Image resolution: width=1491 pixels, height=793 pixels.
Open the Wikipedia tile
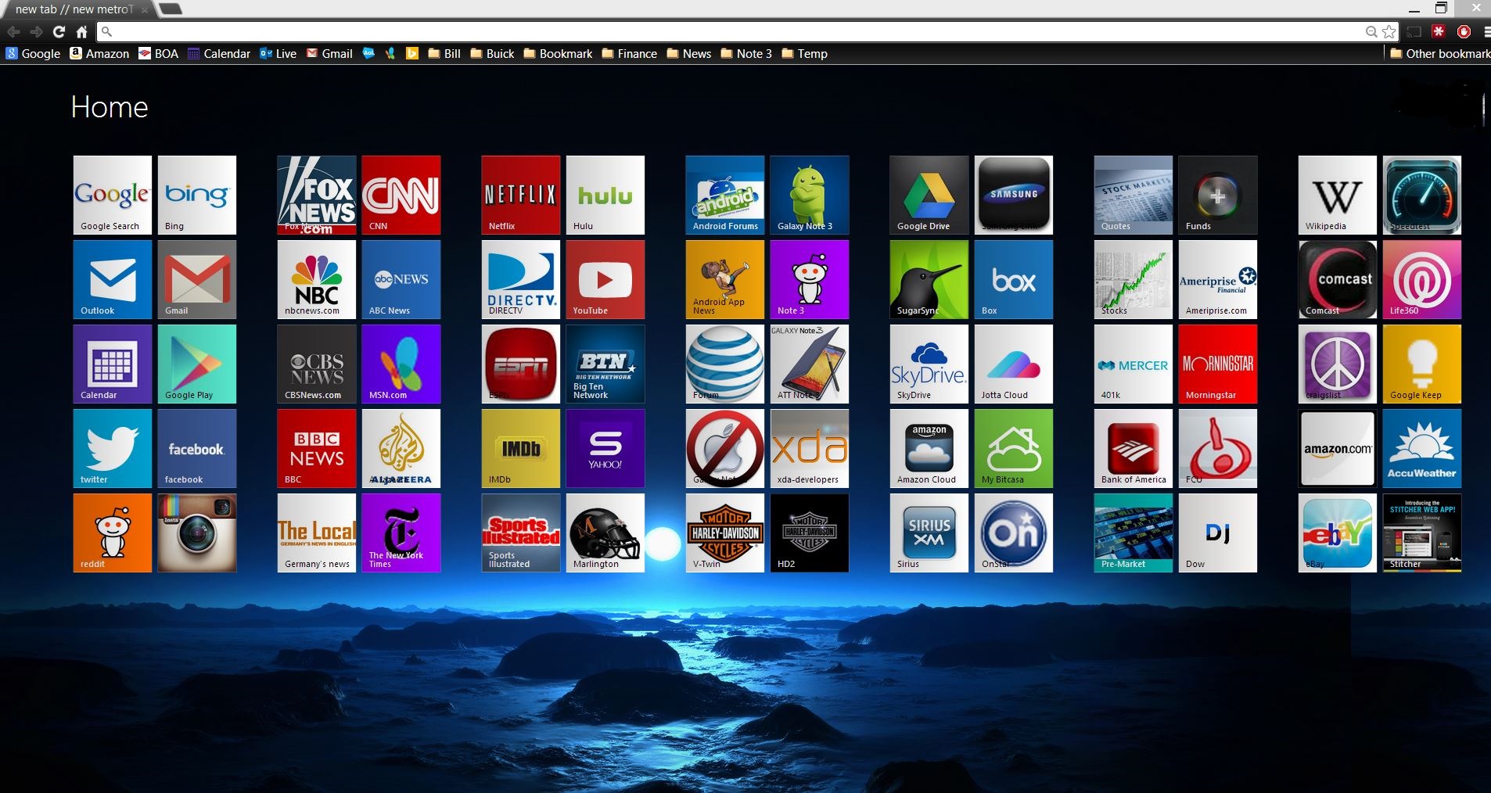1338,195
